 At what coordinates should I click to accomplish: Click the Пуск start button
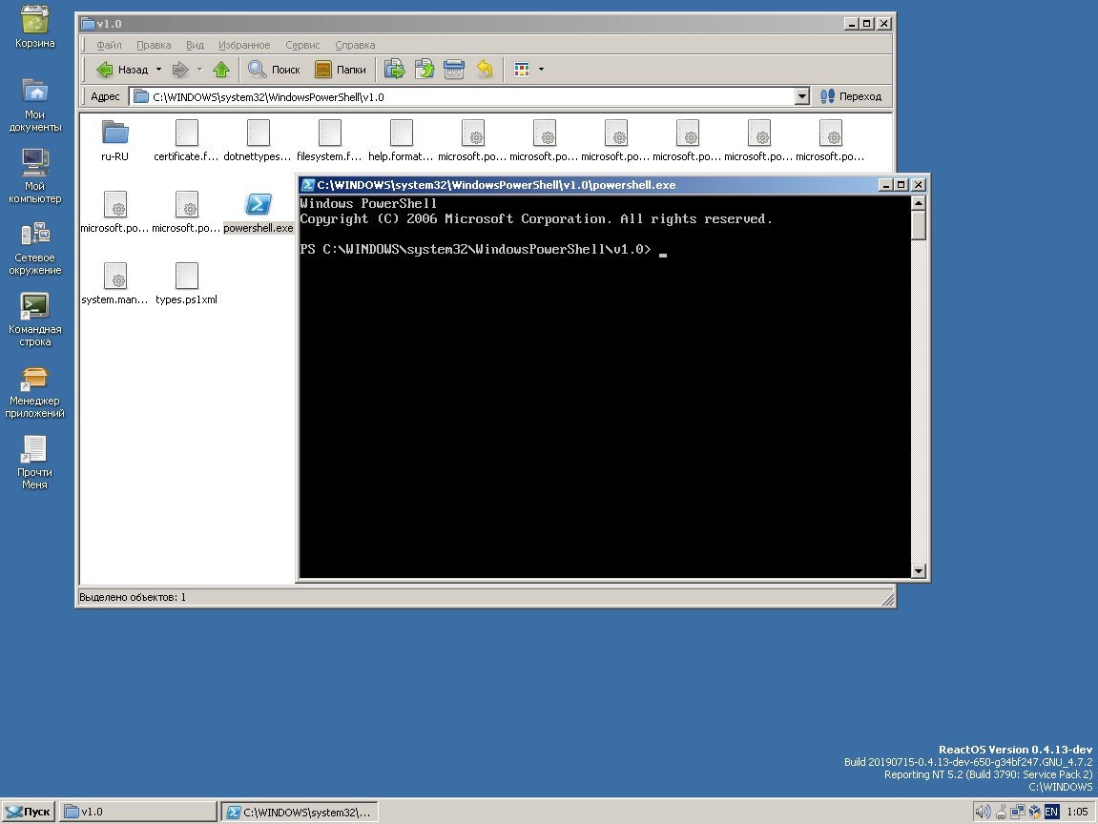(x=28, y=812)
